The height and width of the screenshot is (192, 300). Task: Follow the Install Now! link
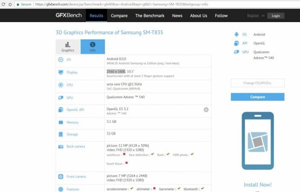coord(257,185)
